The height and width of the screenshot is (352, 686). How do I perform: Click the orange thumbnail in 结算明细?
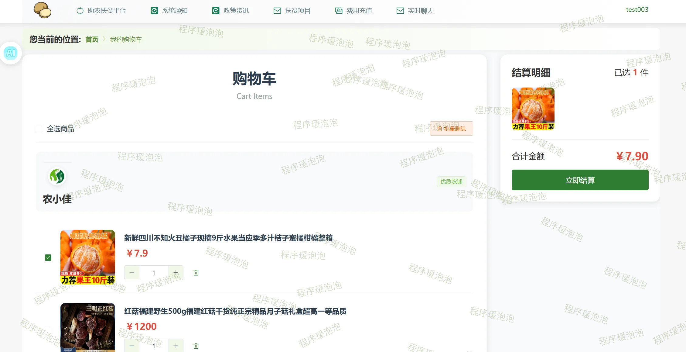point(533,109)
